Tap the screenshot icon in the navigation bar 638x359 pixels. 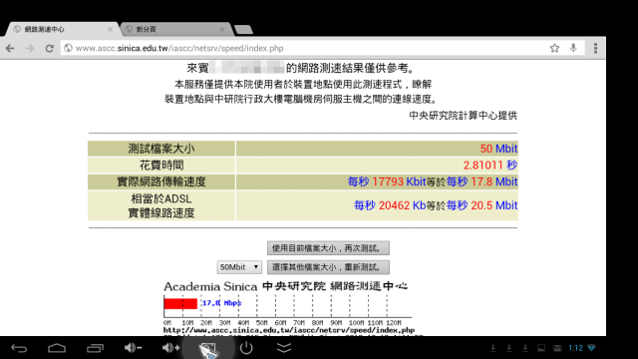[x=208, y=349]
